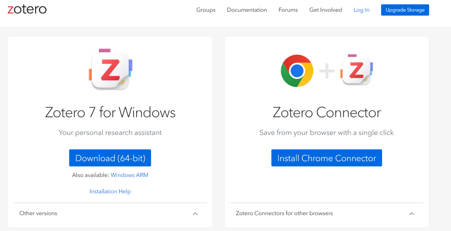Go to Documentation in the navigation

click(247, 10)
